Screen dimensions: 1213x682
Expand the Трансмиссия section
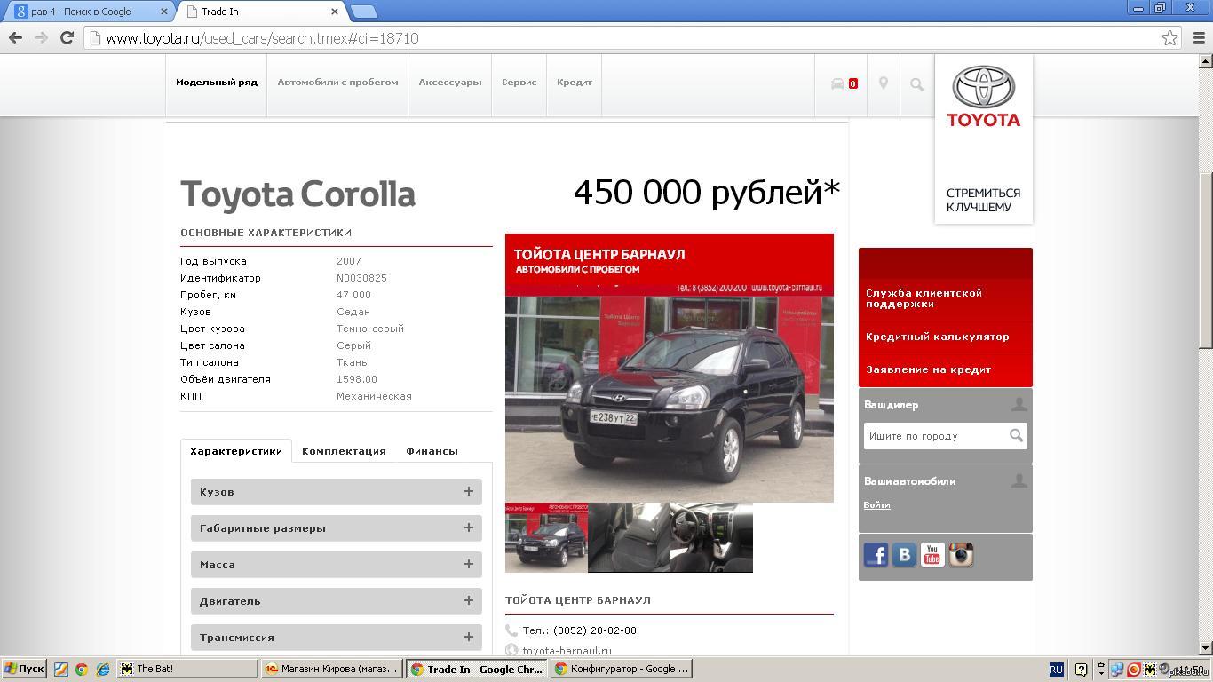[337, 638]
